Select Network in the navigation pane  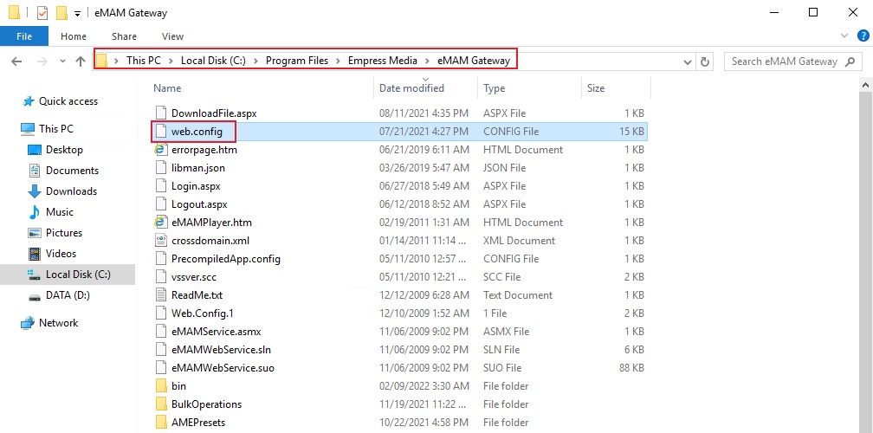click(x=59, y=323)
